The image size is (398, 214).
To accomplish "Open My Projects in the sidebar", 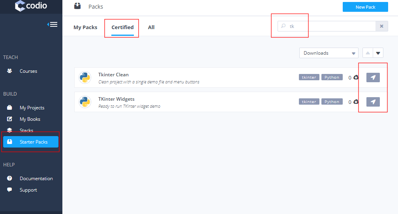I will tap(32, 108).
